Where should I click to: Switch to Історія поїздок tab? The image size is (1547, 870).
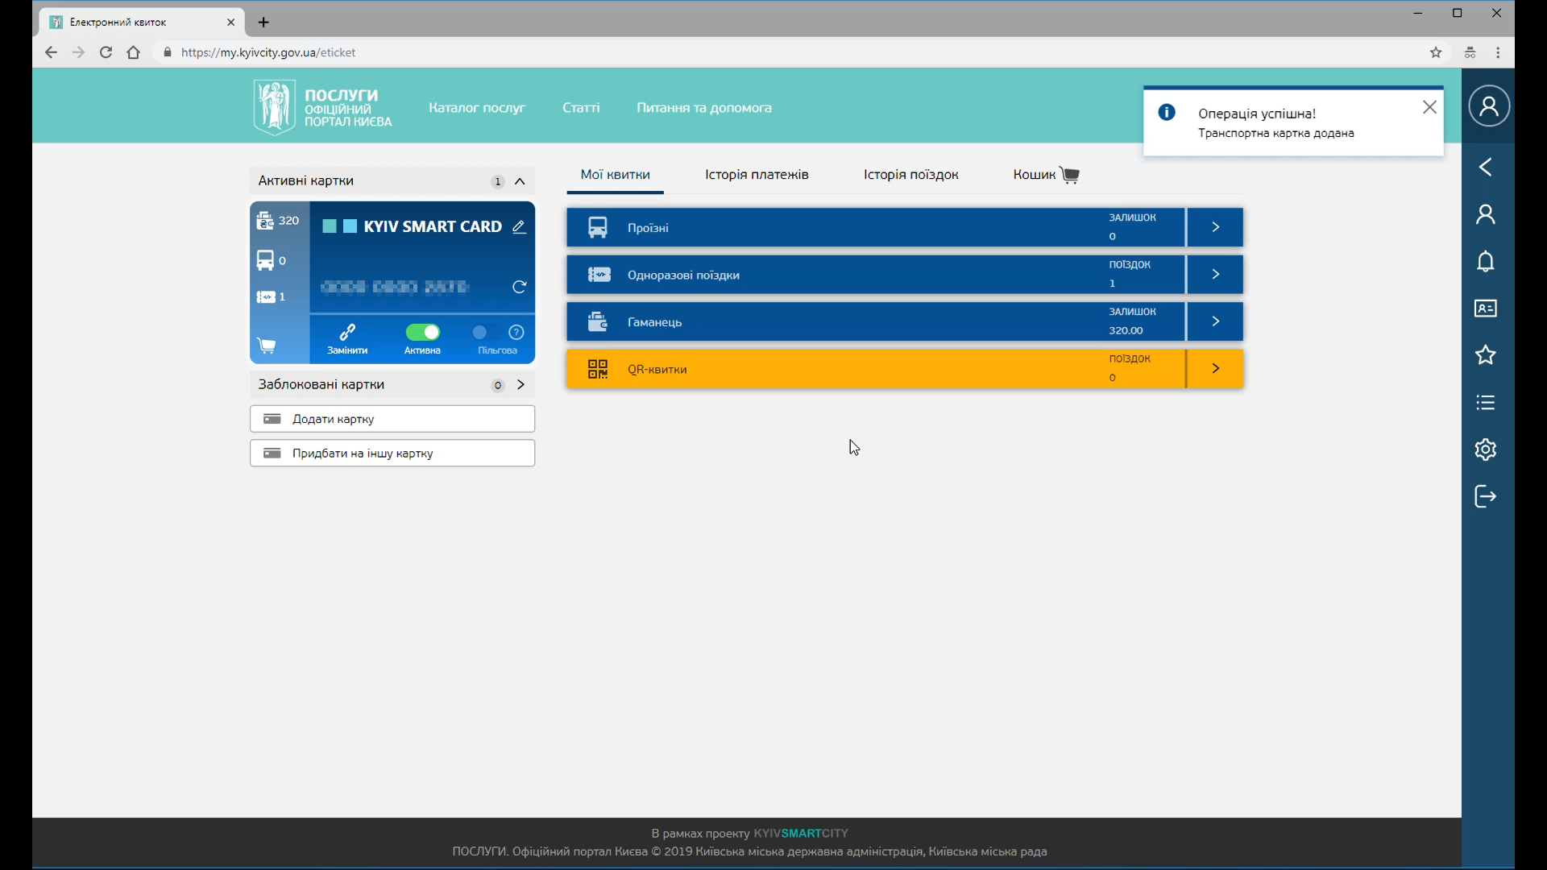click(910, 175)
